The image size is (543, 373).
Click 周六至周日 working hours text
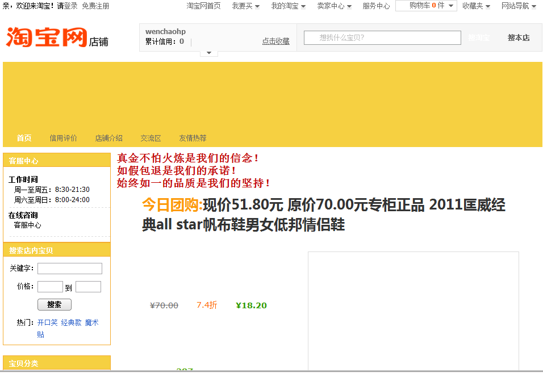(52, 200)
